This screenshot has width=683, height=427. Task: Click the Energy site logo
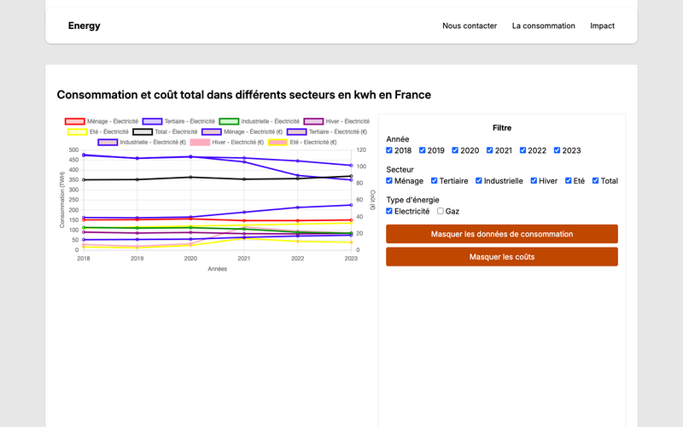[x=84, y=26]
